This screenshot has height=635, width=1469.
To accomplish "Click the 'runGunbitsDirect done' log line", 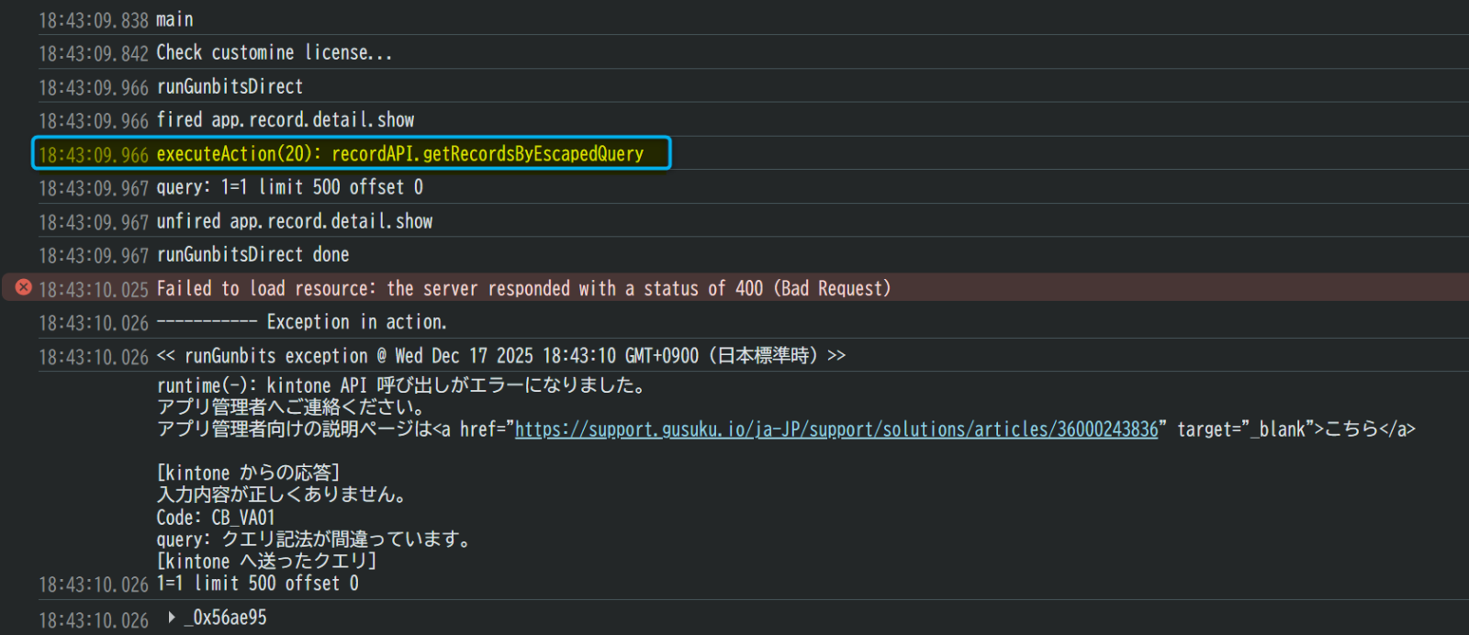I will 252,255.
